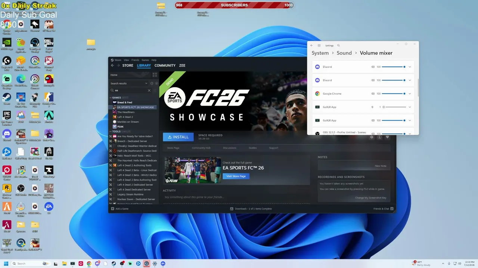Open the Steam menu in menu bar

pos(118,60)
